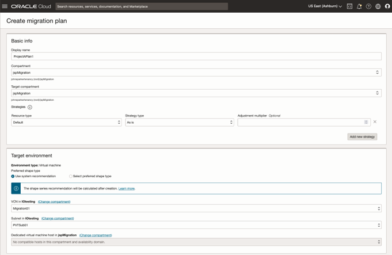Click the info icon in recommendation banner
392x255 pixels.
pyautogui.click(x=16, y=188)
